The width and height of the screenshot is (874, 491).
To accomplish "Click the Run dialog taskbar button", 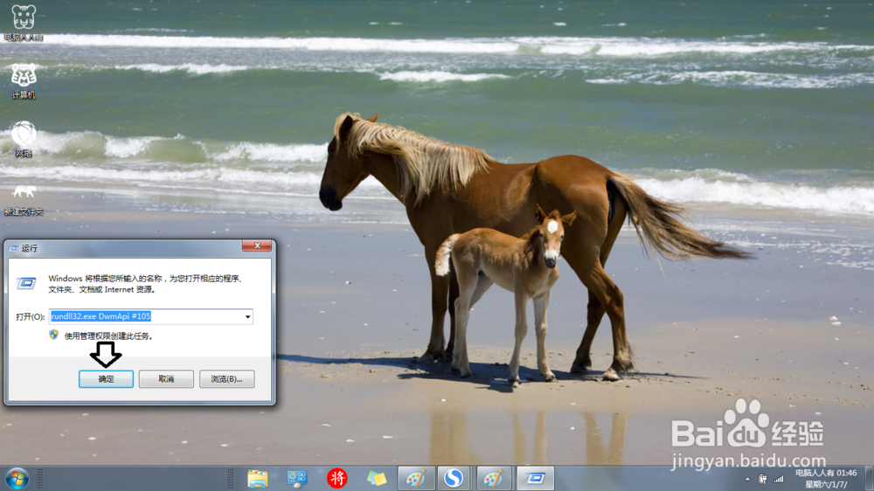I will click(536, 479).
